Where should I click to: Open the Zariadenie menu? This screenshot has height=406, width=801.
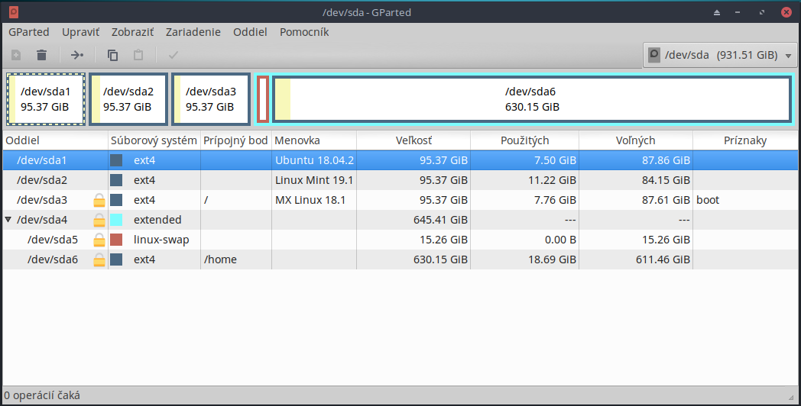point(193,32)
